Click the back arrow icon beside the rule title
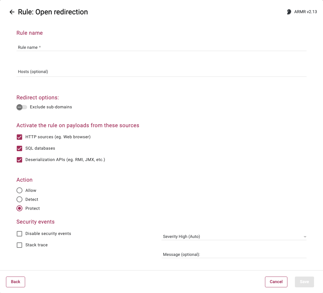Screen dimensions: 323x293 (x=12, y=12)
